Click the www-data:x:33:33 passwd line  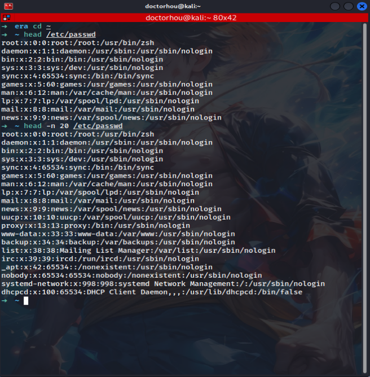pyautogui.click(x=118, y=234)
